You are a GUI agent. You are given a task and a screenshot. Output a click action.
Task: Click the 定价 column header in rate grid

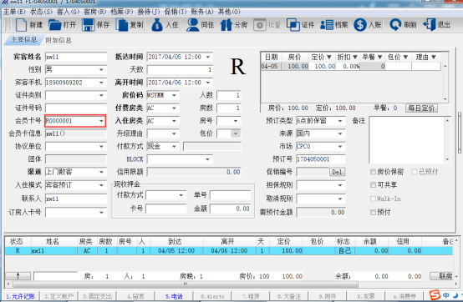[x=321, y=57]
